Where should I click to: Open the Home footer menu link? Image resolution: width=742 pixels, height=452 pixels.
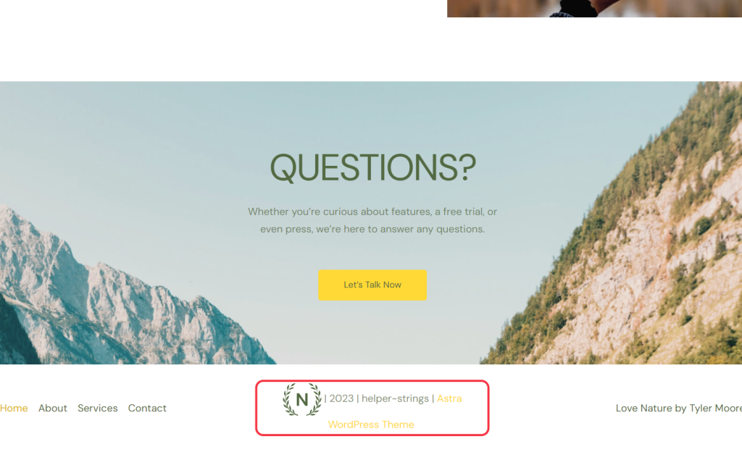[14, 408]
